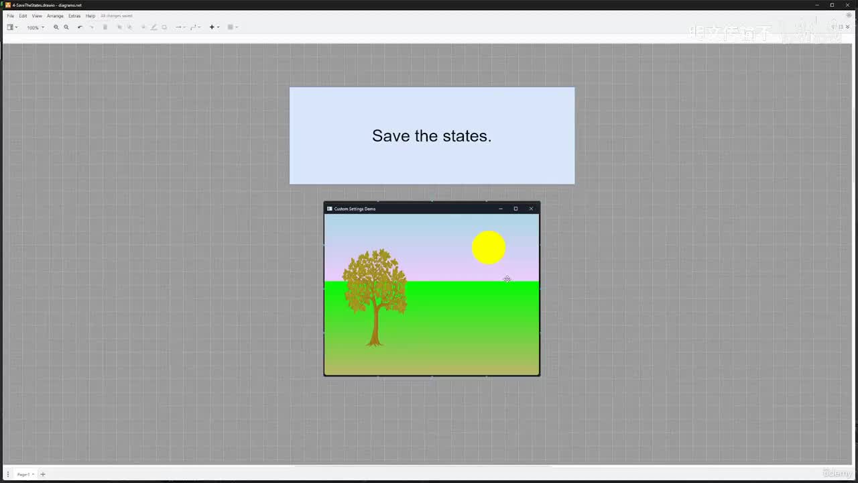The image size is (858, 483).
Task: Add a new page with plus icon
Action: coord(43,474)
